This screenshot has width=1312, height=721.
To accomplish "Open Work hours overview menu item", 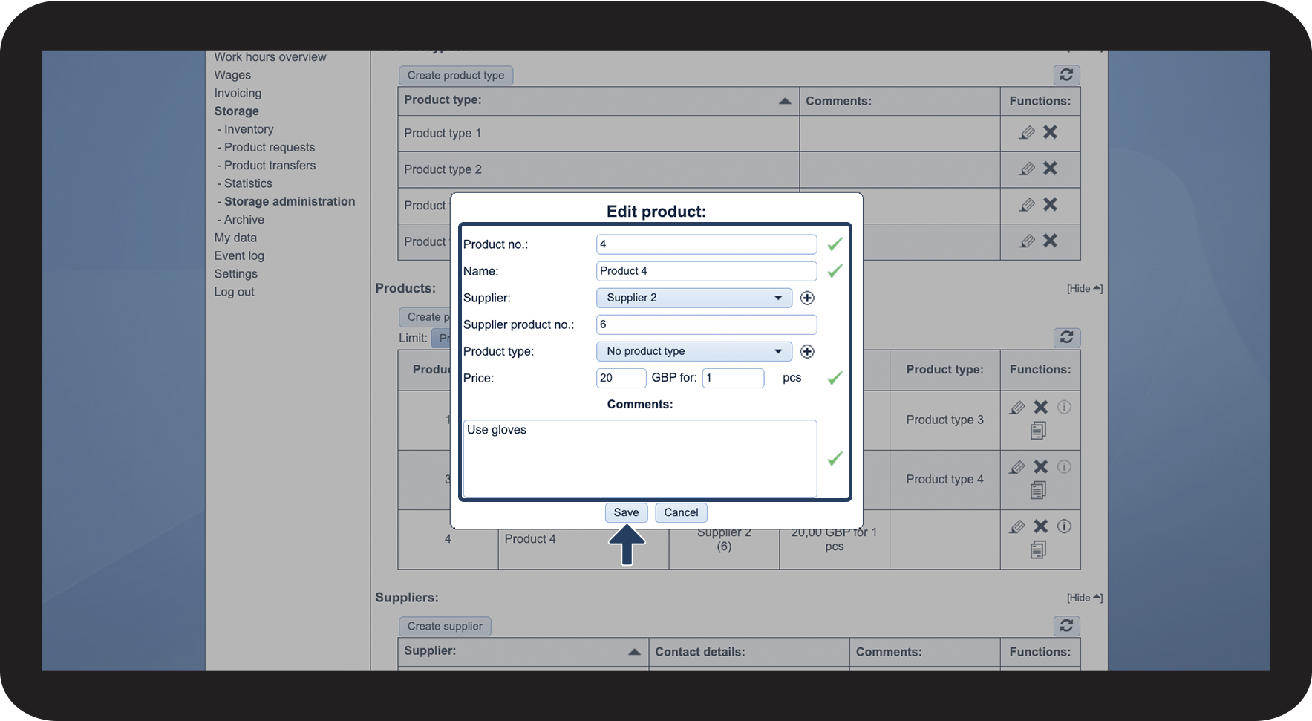I will (x=270, y=57).
